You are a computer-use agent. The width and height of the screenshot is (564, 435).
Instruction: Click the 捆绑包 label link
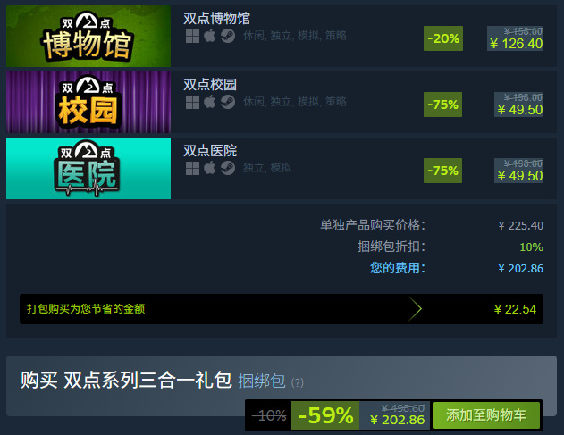tap(262, 381)
